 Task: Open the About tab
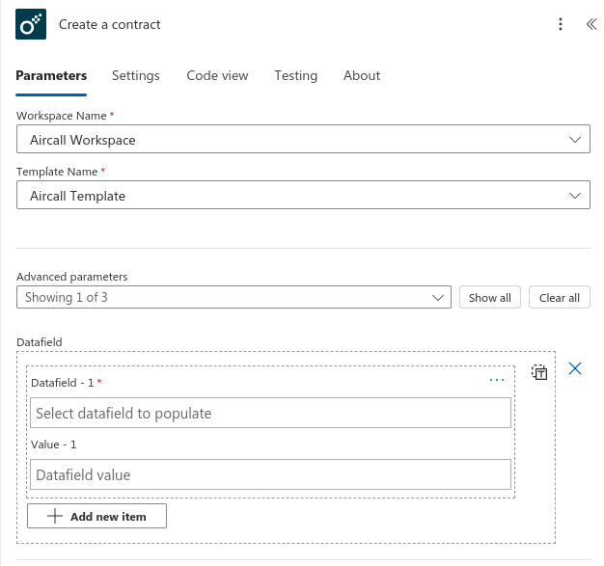[362, 76]
